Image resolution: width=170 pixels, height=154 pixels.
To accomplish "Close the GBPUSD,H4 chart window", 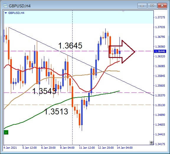I will click(162, 6).
